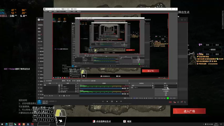Play previous track in music player
This screenshot has width=224, height=126.
click(x=107, y=101)
